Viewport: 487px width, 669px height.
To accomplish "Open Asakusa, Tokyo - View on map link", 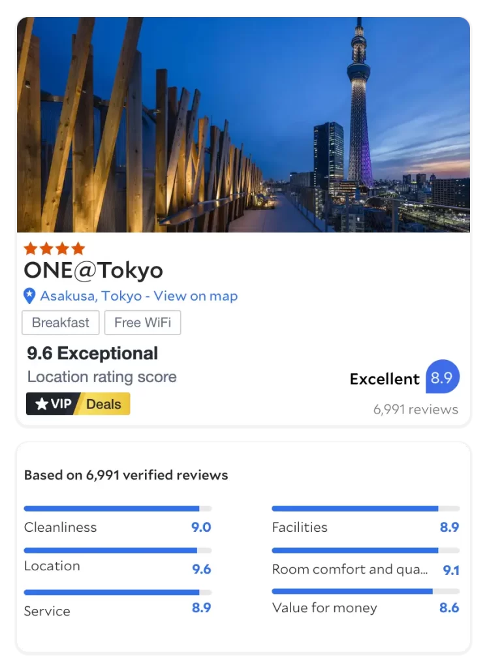I will point(138,296).
